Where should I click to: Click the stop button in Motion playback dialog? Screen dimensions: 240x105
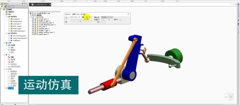click(x=83, y=17)
